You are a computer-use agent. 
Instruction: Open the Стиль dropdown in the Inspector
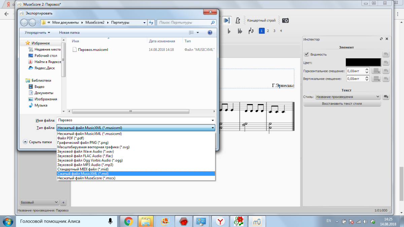pos(348,97)
